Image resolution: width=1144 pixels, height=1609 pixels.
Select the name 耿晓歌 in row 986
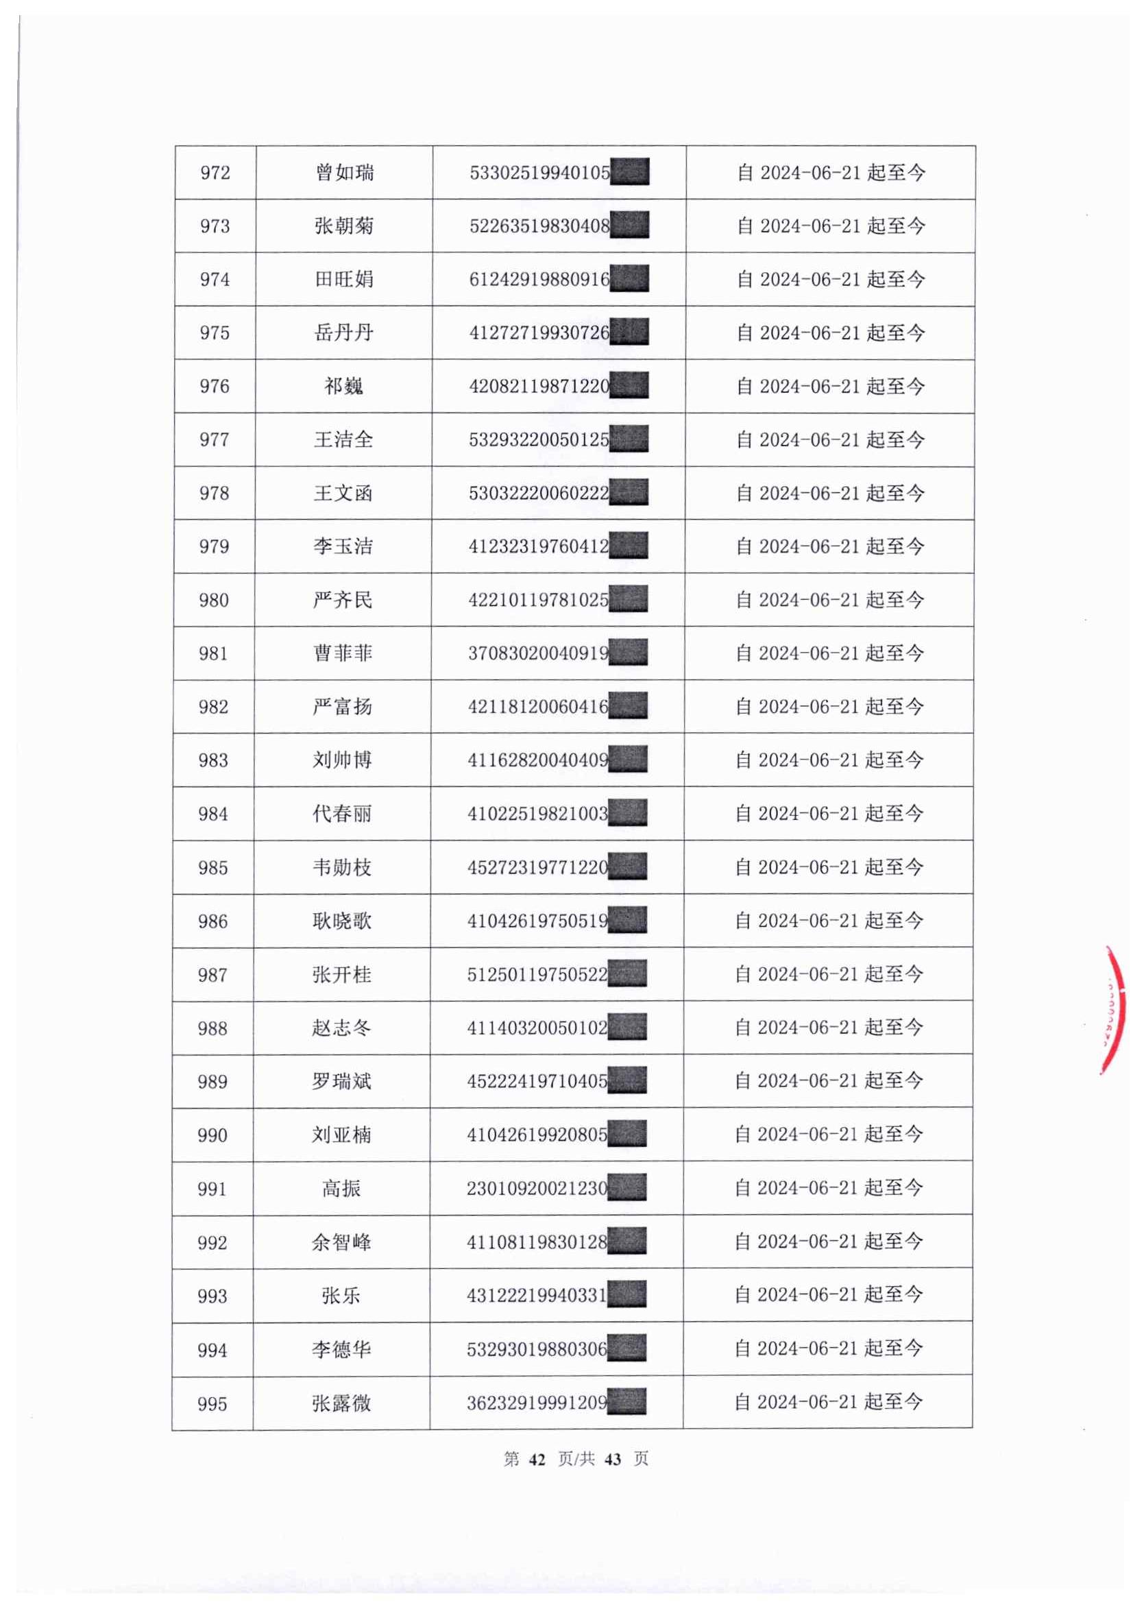[341, 921]
